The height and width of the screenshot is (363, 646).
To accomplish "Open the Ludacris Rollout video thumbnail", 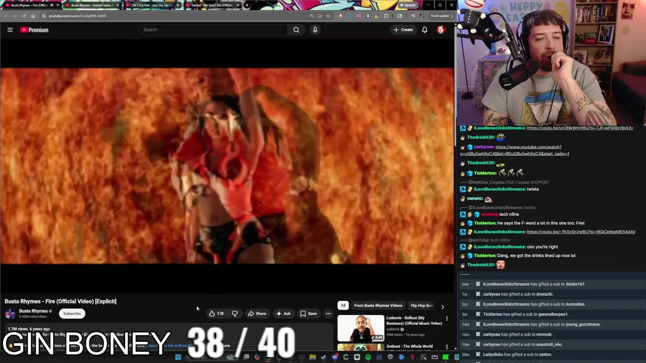I will click(360, 328).
